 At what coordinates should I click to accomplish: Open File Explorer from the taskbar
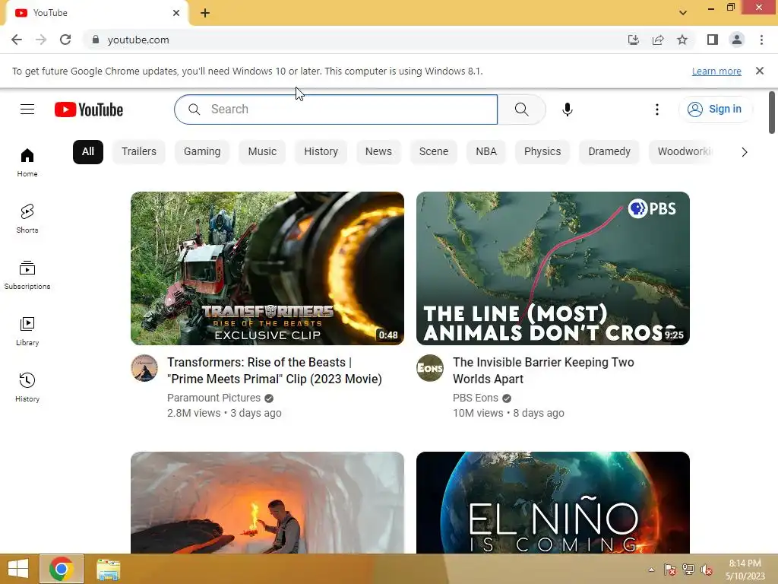point(108,569)
